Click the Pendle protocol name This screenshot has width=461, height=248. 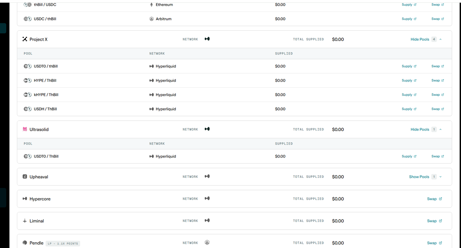coord(36,243)
